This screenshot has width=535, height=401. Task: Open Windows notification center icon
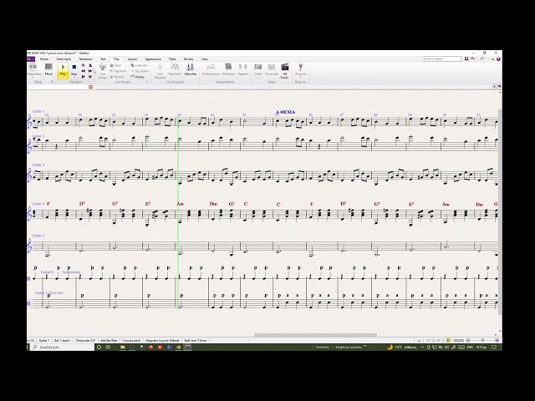(494, 348)
